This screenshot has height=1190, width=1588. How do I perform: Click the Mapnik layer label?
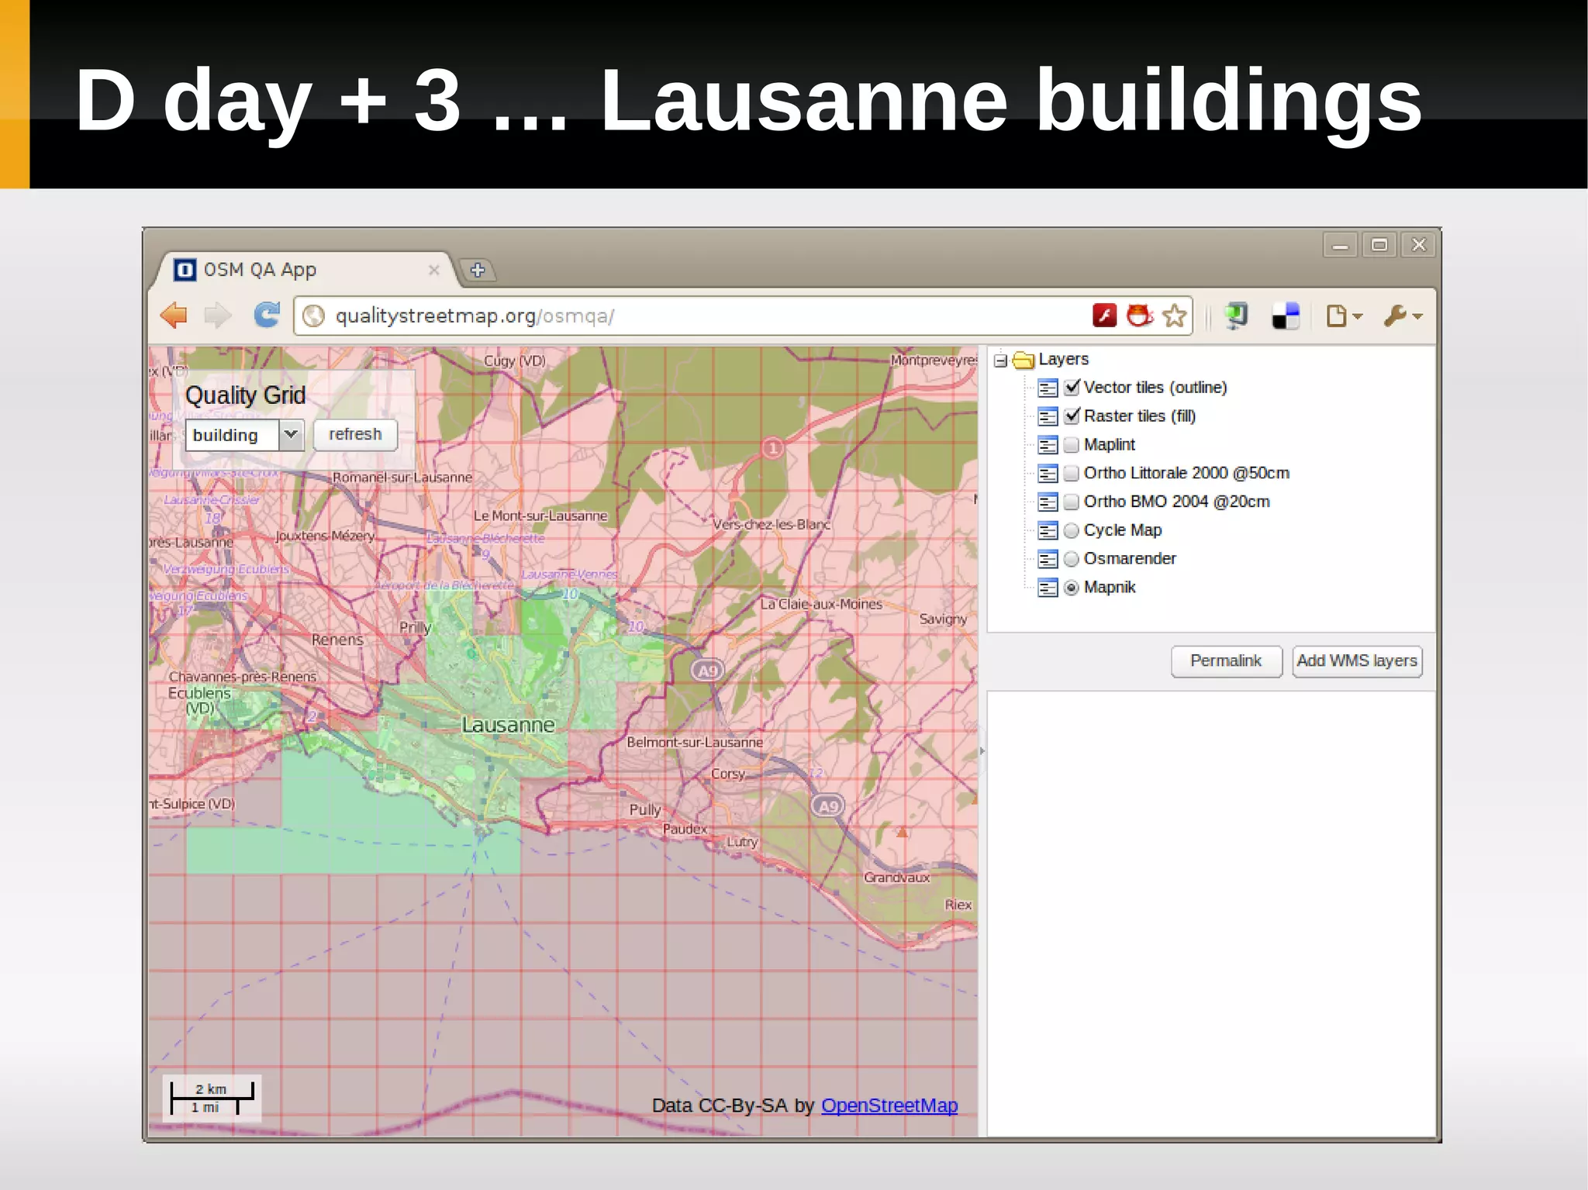pyautogui.click(x=1109, y=588)
